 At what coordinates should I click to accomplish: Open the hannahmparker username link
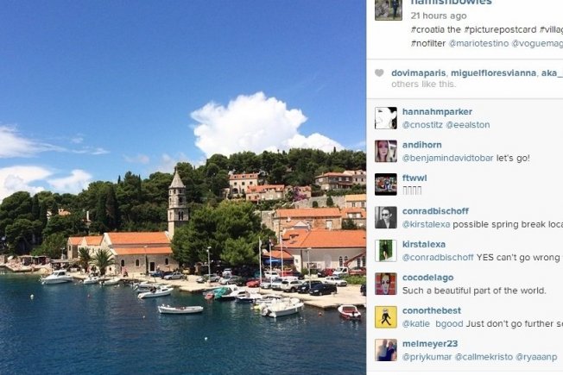click(437, 111)
